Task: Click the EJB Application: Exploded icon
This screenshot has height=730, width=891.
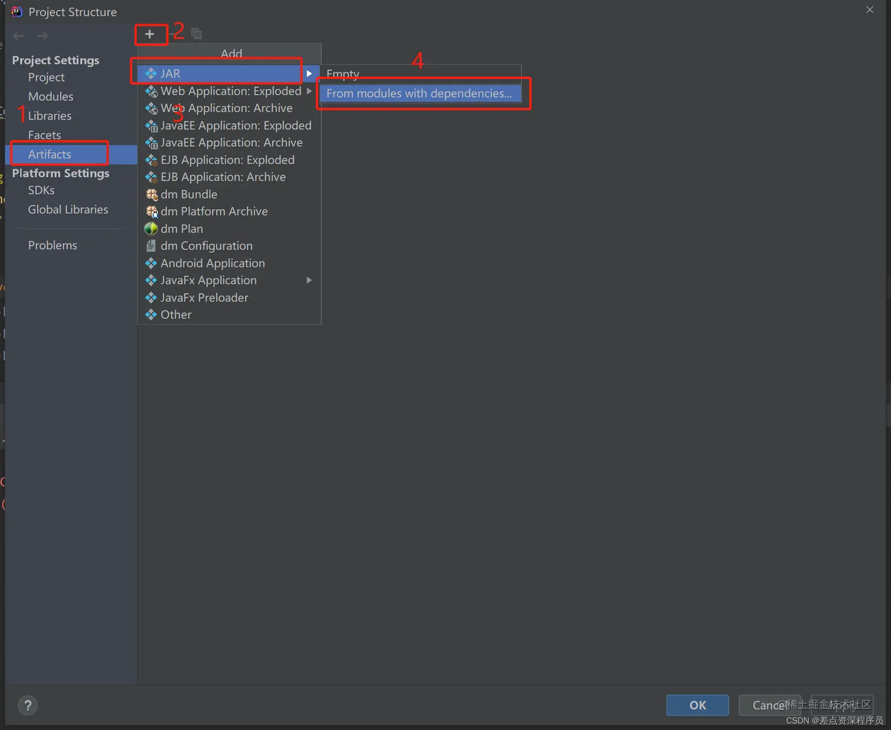Action: 151,160
